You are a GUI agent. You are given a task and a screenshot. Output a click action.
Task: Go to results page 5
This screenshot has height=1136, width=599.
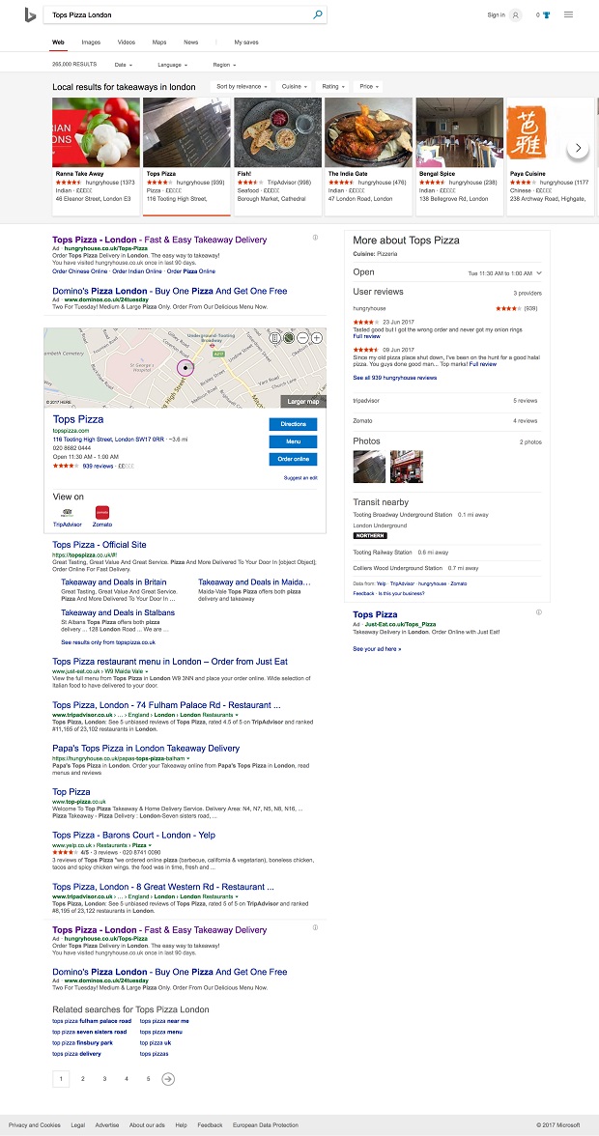tap(148, 1079)
